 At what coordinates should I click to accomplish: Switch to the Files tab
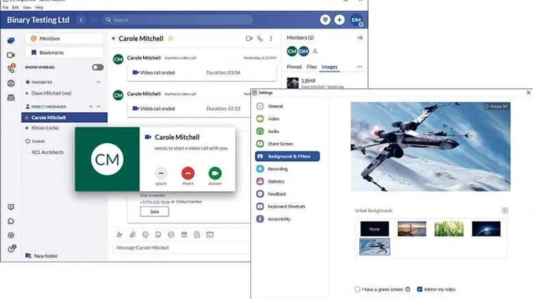point(311,67)
